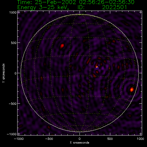147x147 pixels.
Task: Click the 500 tick label on the Y axis
Action: pos(14,43)
